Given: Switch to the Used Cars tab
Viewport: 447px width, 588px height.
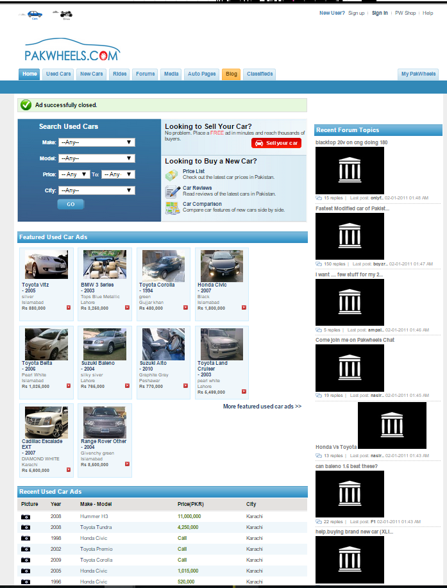Looking at the screenshot, I should pyautogui.click(x=58, y=74).
